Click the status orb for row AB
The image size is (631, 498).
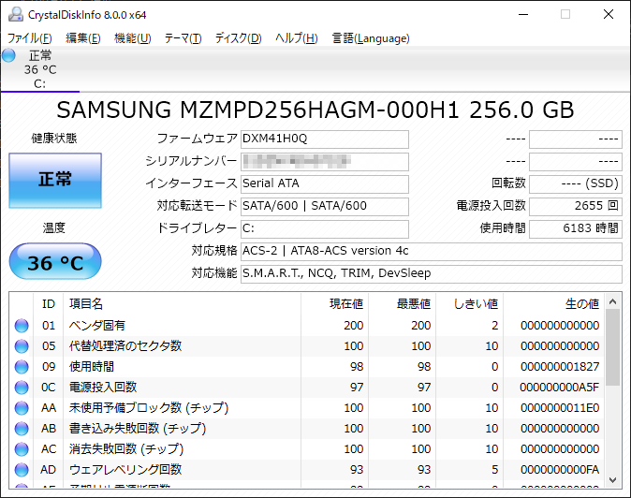pyautogui.click(x=22, y=429)
